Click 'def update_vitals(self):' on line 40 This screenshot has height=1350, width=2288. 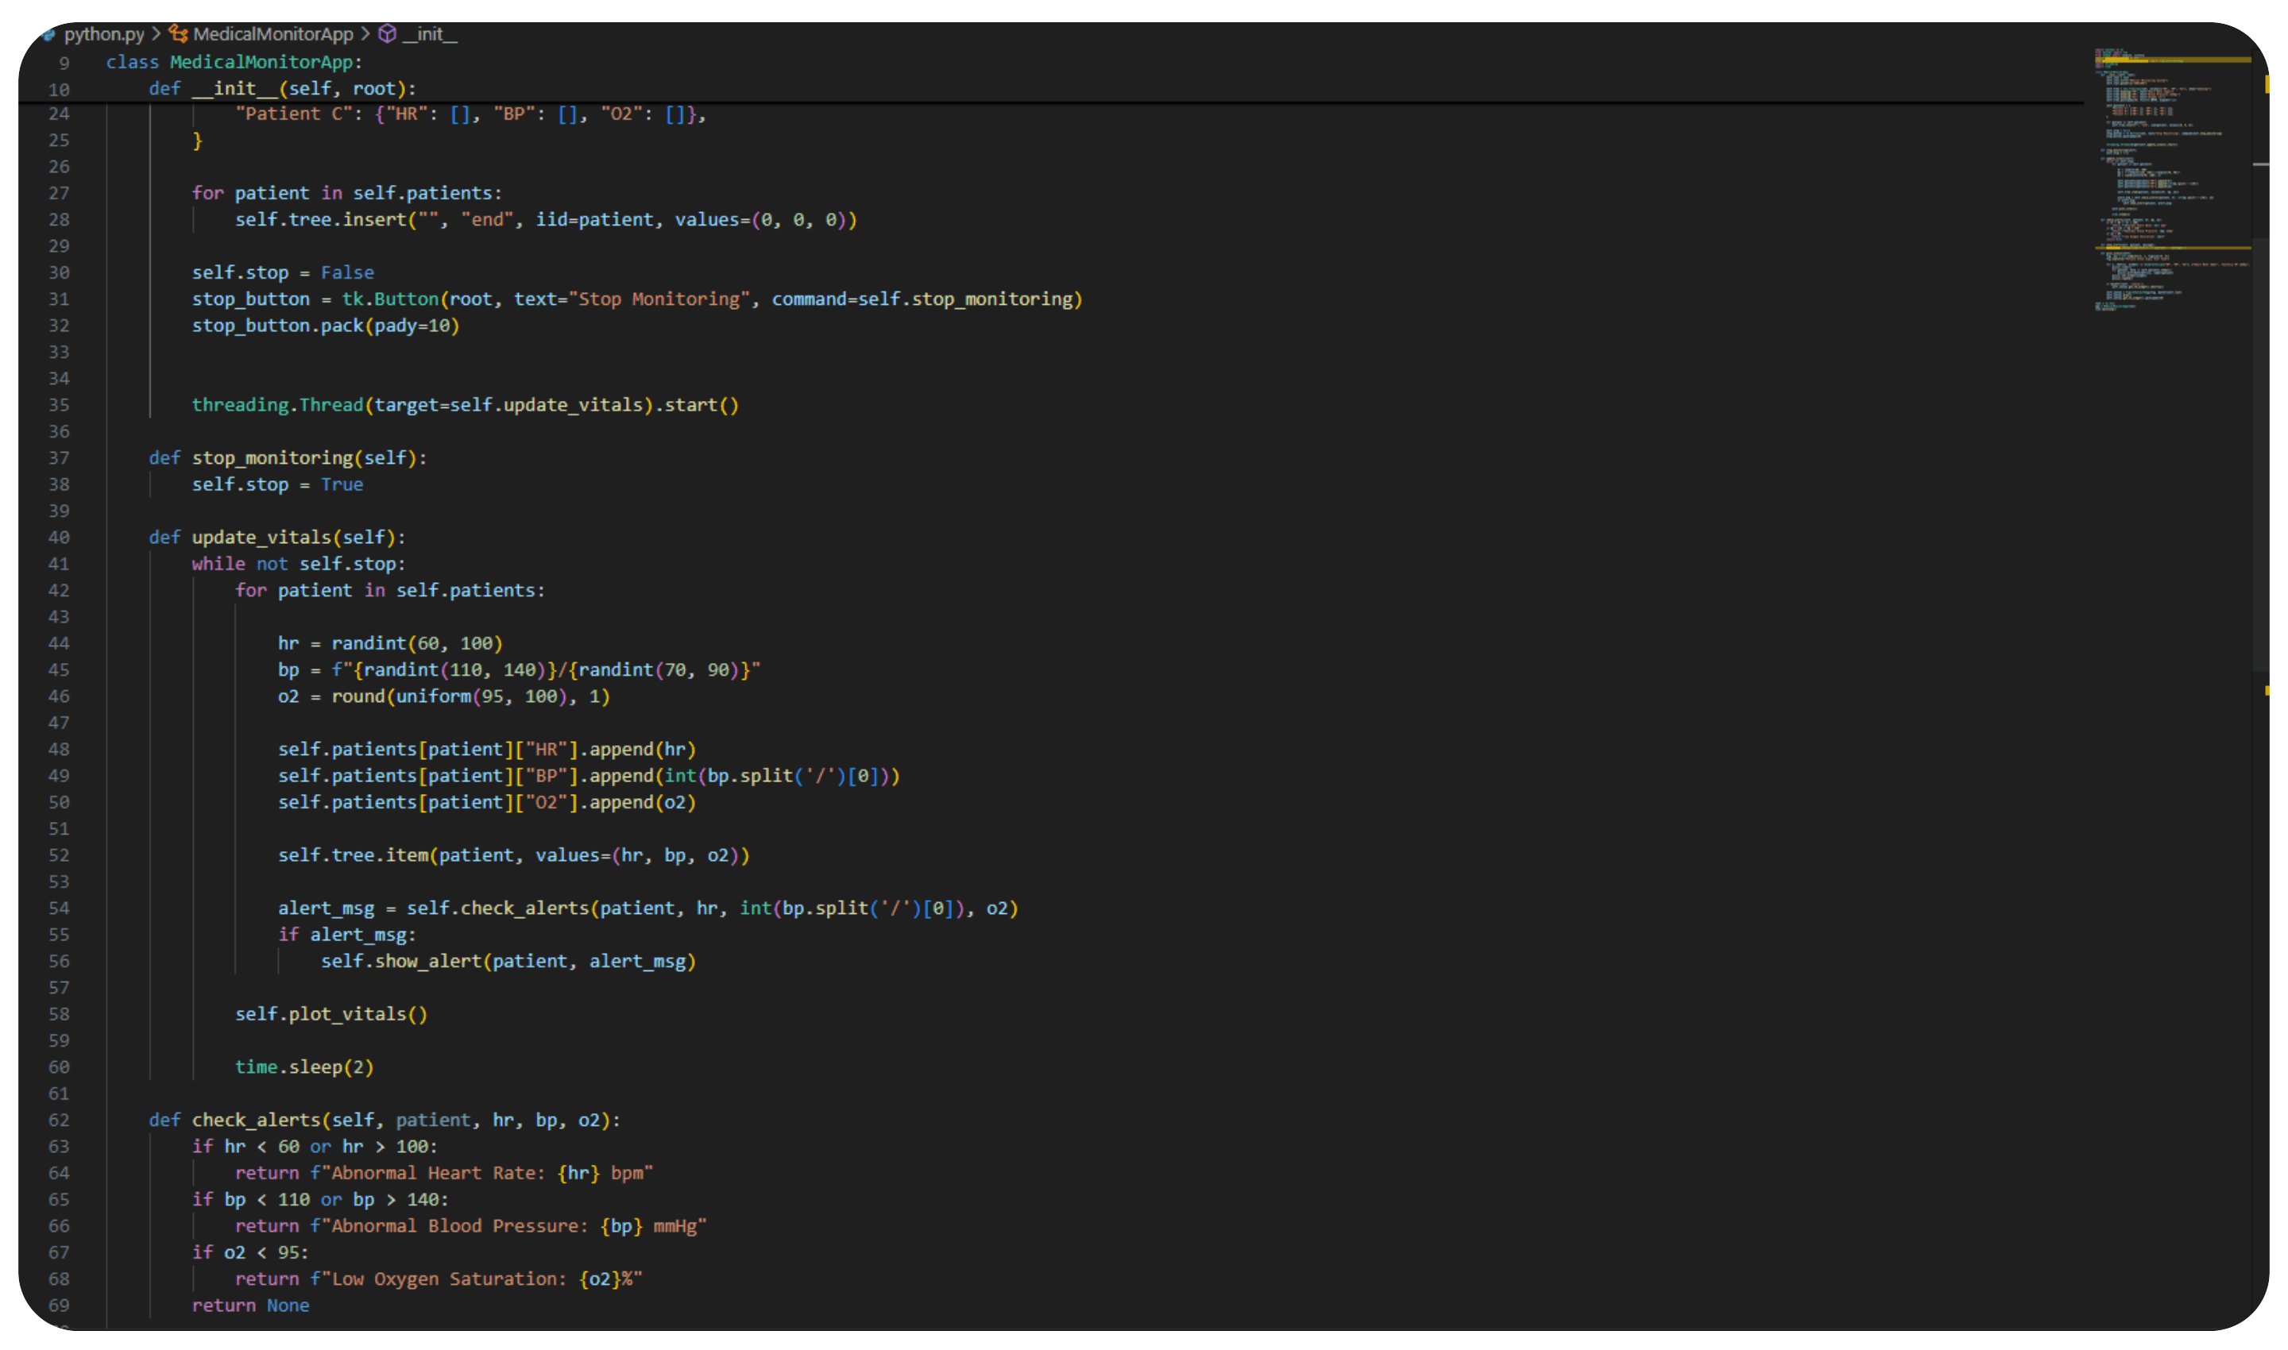277,538
